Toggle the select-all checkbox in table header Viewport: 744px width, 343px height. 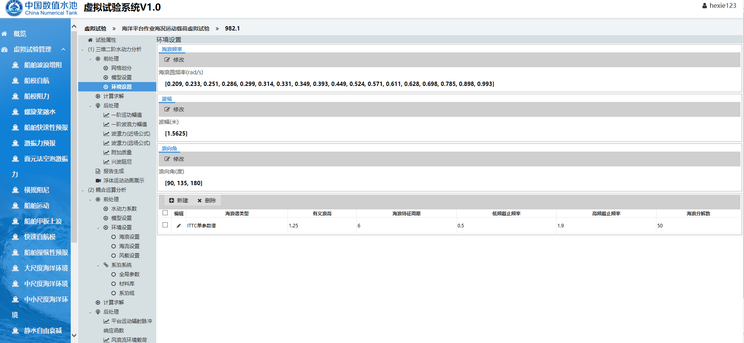165,213
